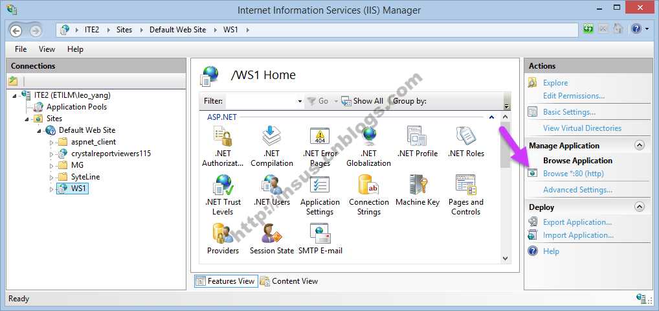This screenshot has height=311, width=659.
Task: Click Import Application link
Action: pyautogui.click(x=578, y=235)
